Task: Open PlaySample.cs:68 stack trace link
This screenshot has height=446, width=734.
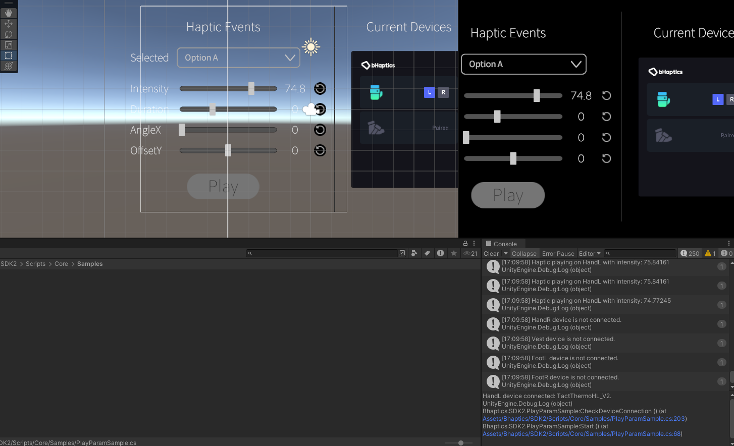Action: point(582,434)
